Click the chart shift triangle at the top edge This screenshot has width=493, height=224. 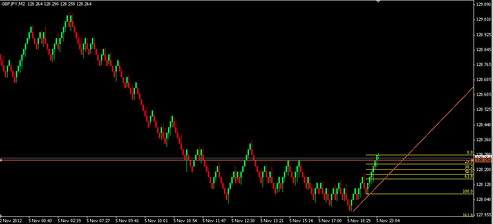pyautogui.click(x=378, y=1)
